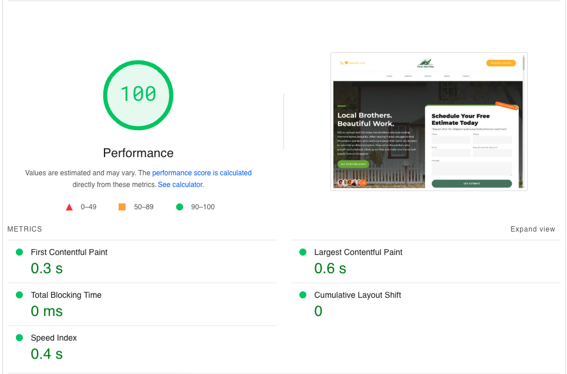Click the green circle next to Speed Index
The width and height of the screenshot is (567, 374).
(x=19, y=338)
